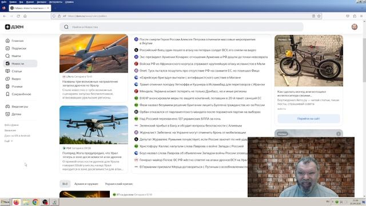Click the shield tracking protection icon
Viewport: 366px width, 206px height.
tap(54, 16)
